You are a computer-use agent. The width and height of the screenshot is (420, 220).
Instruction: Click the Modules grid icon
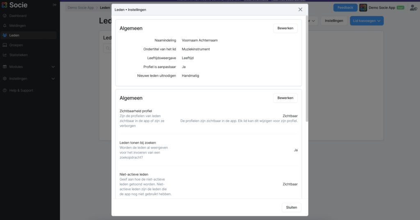click(x=5, y=67)
